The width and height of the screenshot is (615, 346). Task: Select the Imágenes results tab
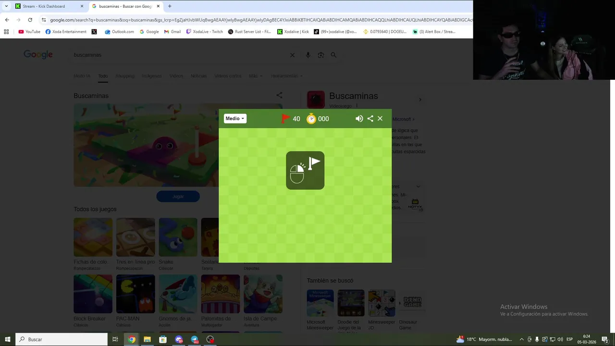(152, 76)
